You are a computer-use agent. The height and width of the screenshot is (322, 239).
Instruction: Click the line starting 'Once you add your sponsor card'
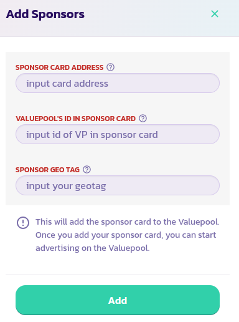point(126,235)
